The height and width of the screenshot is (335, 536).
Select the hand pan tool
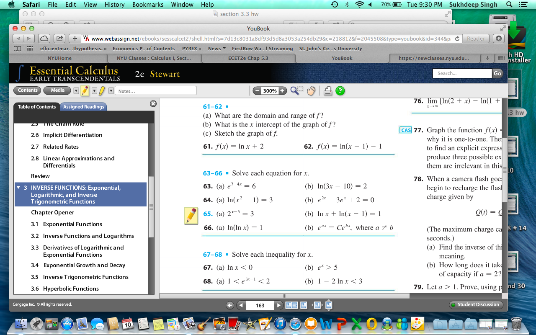(x=311, y=90)
